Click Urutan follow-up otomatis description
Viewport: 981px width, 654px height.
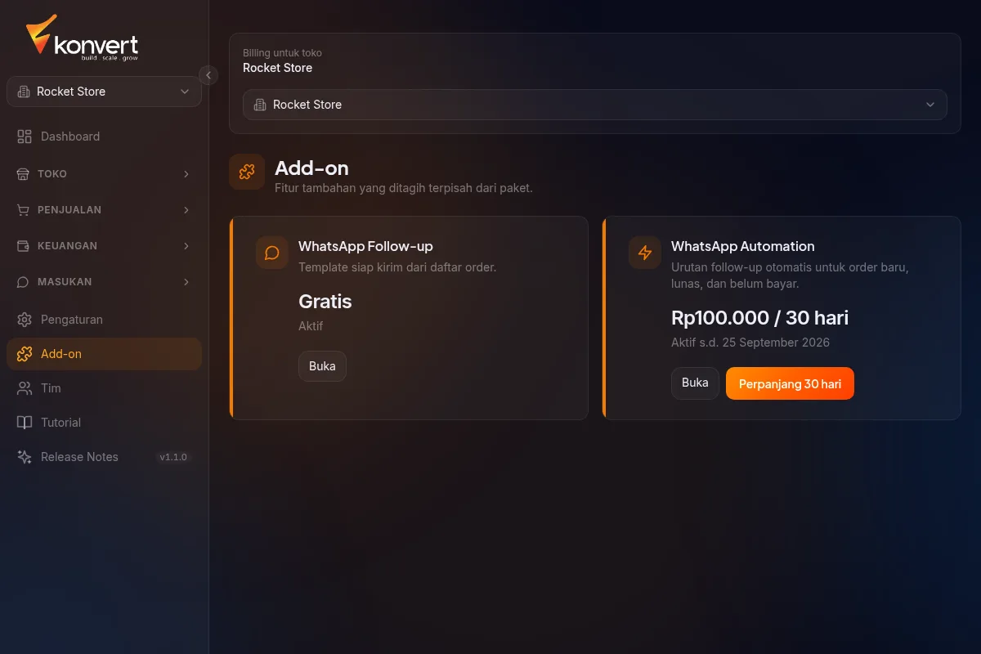[790, 275]
